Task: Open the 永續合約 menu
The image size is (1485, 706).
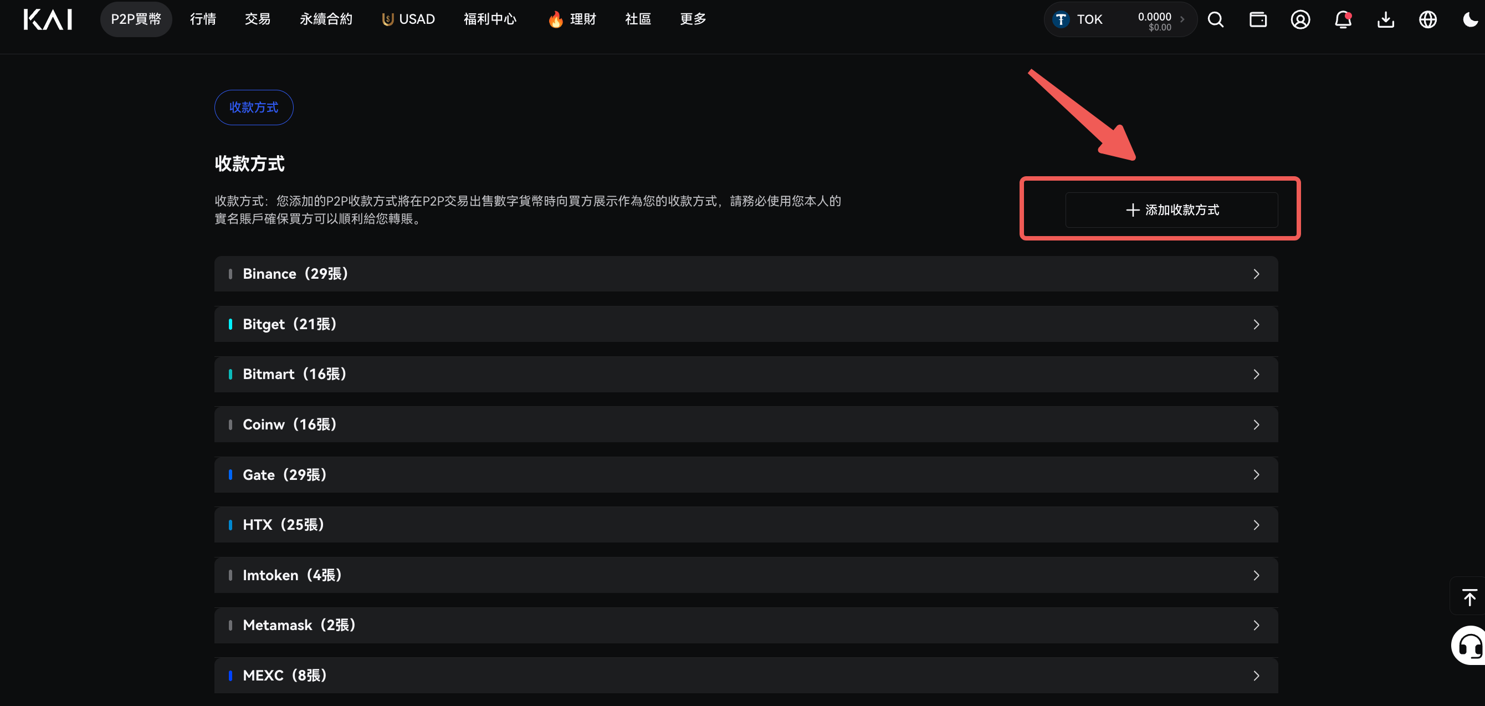Action: 326,19
